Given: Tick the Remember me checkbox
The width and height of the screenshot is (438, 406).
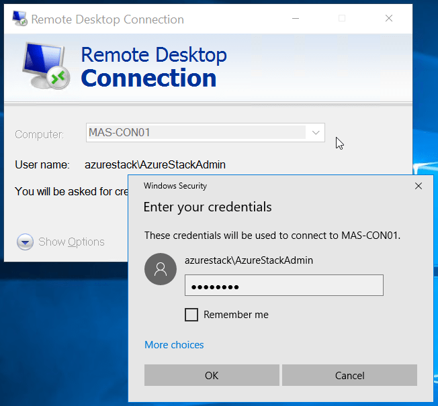Looking at the screenshot, I should 191,315.
